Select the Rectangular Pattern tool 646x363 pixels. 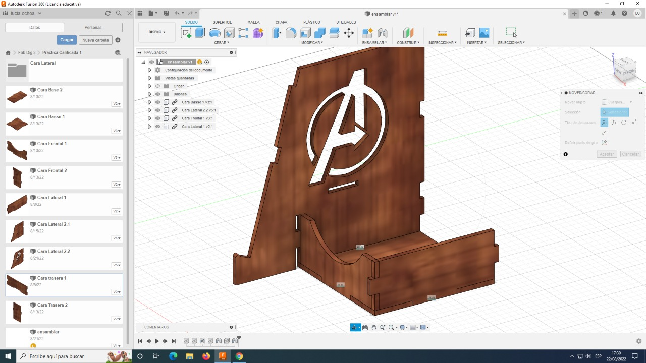pyautogui.click(x=243, y=33)
